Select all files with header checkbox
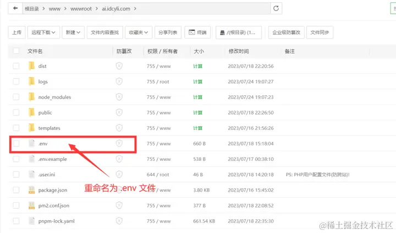 click(x=16, y=51)
